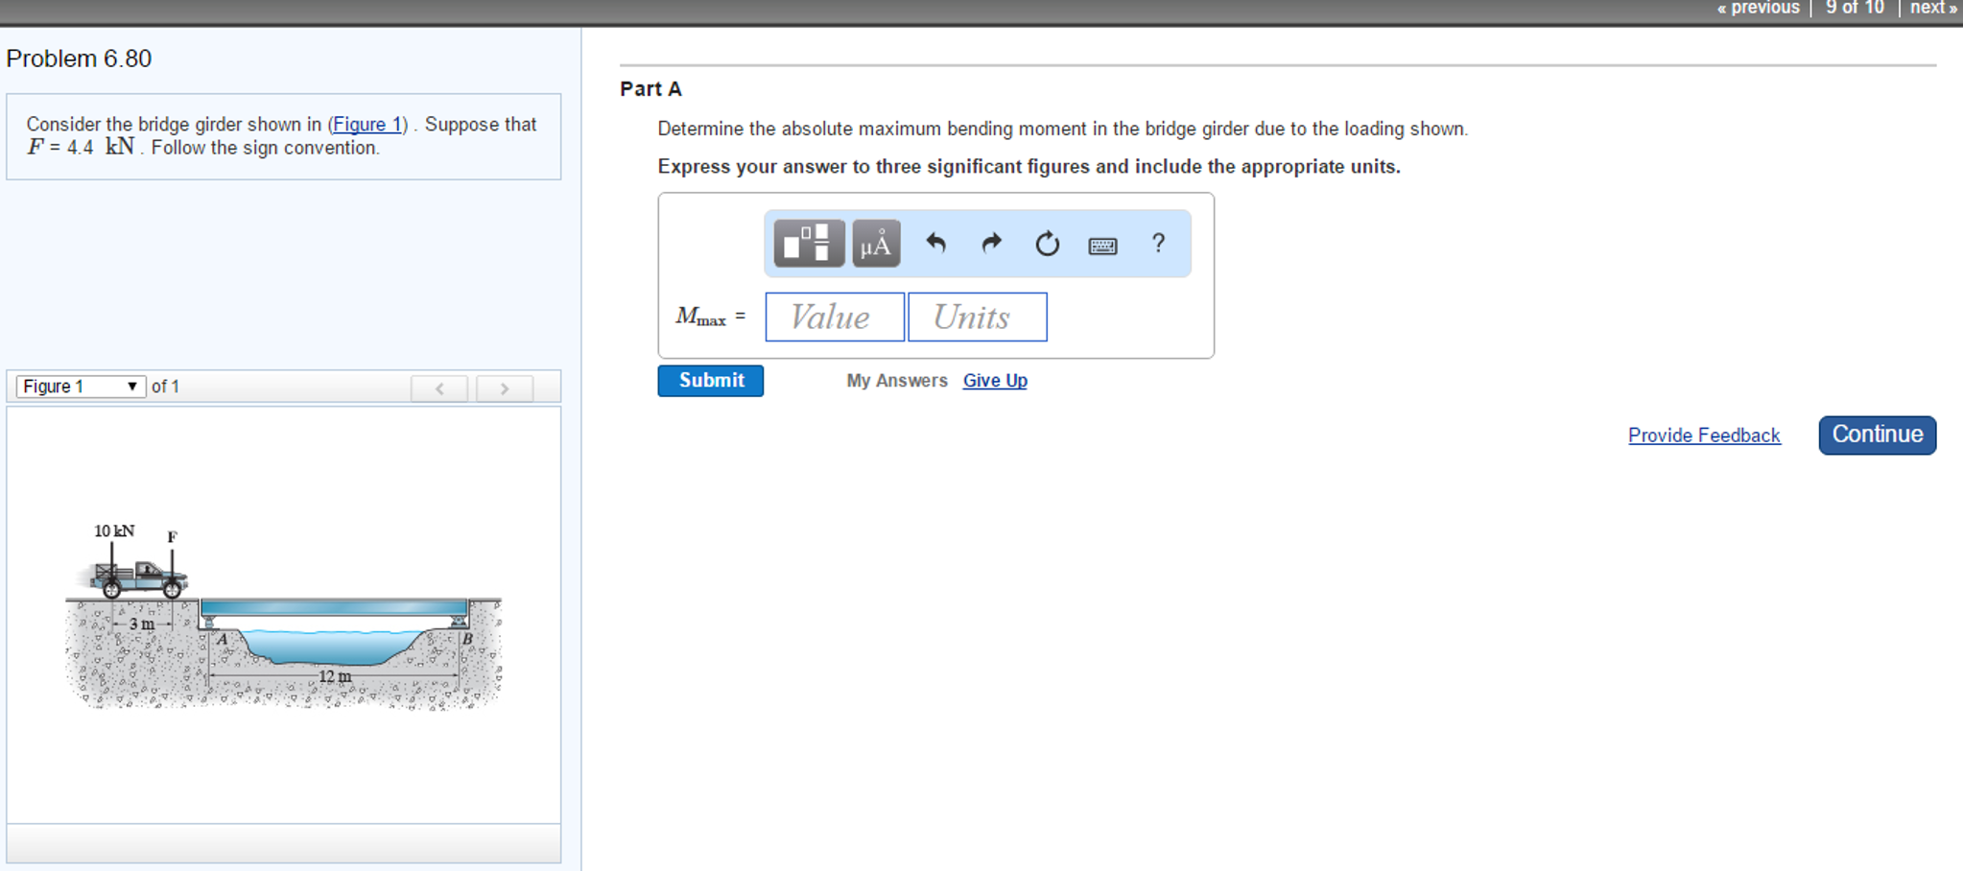Click the Mmax Value input field
This screenshot has width=1963, height=871.
835,317
